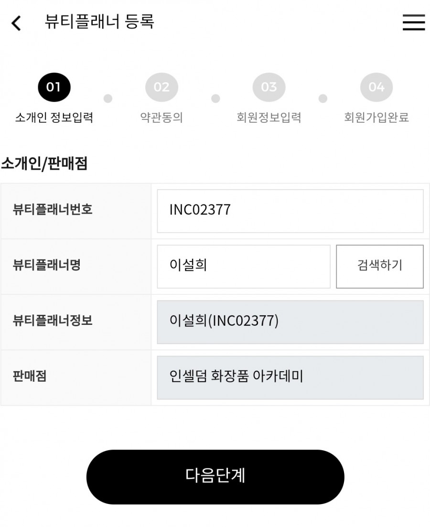430x527 pixels.
Task: Click the 소개인/판매점 section heading
Action: [x=44, y=163]
